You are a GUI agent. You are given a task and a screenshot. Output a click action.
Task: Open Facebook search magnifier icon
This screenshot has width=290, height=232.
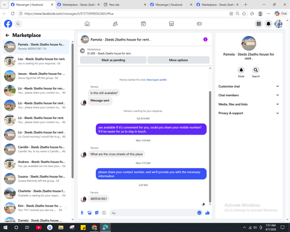pyautogui.click(x=18, y=24)
